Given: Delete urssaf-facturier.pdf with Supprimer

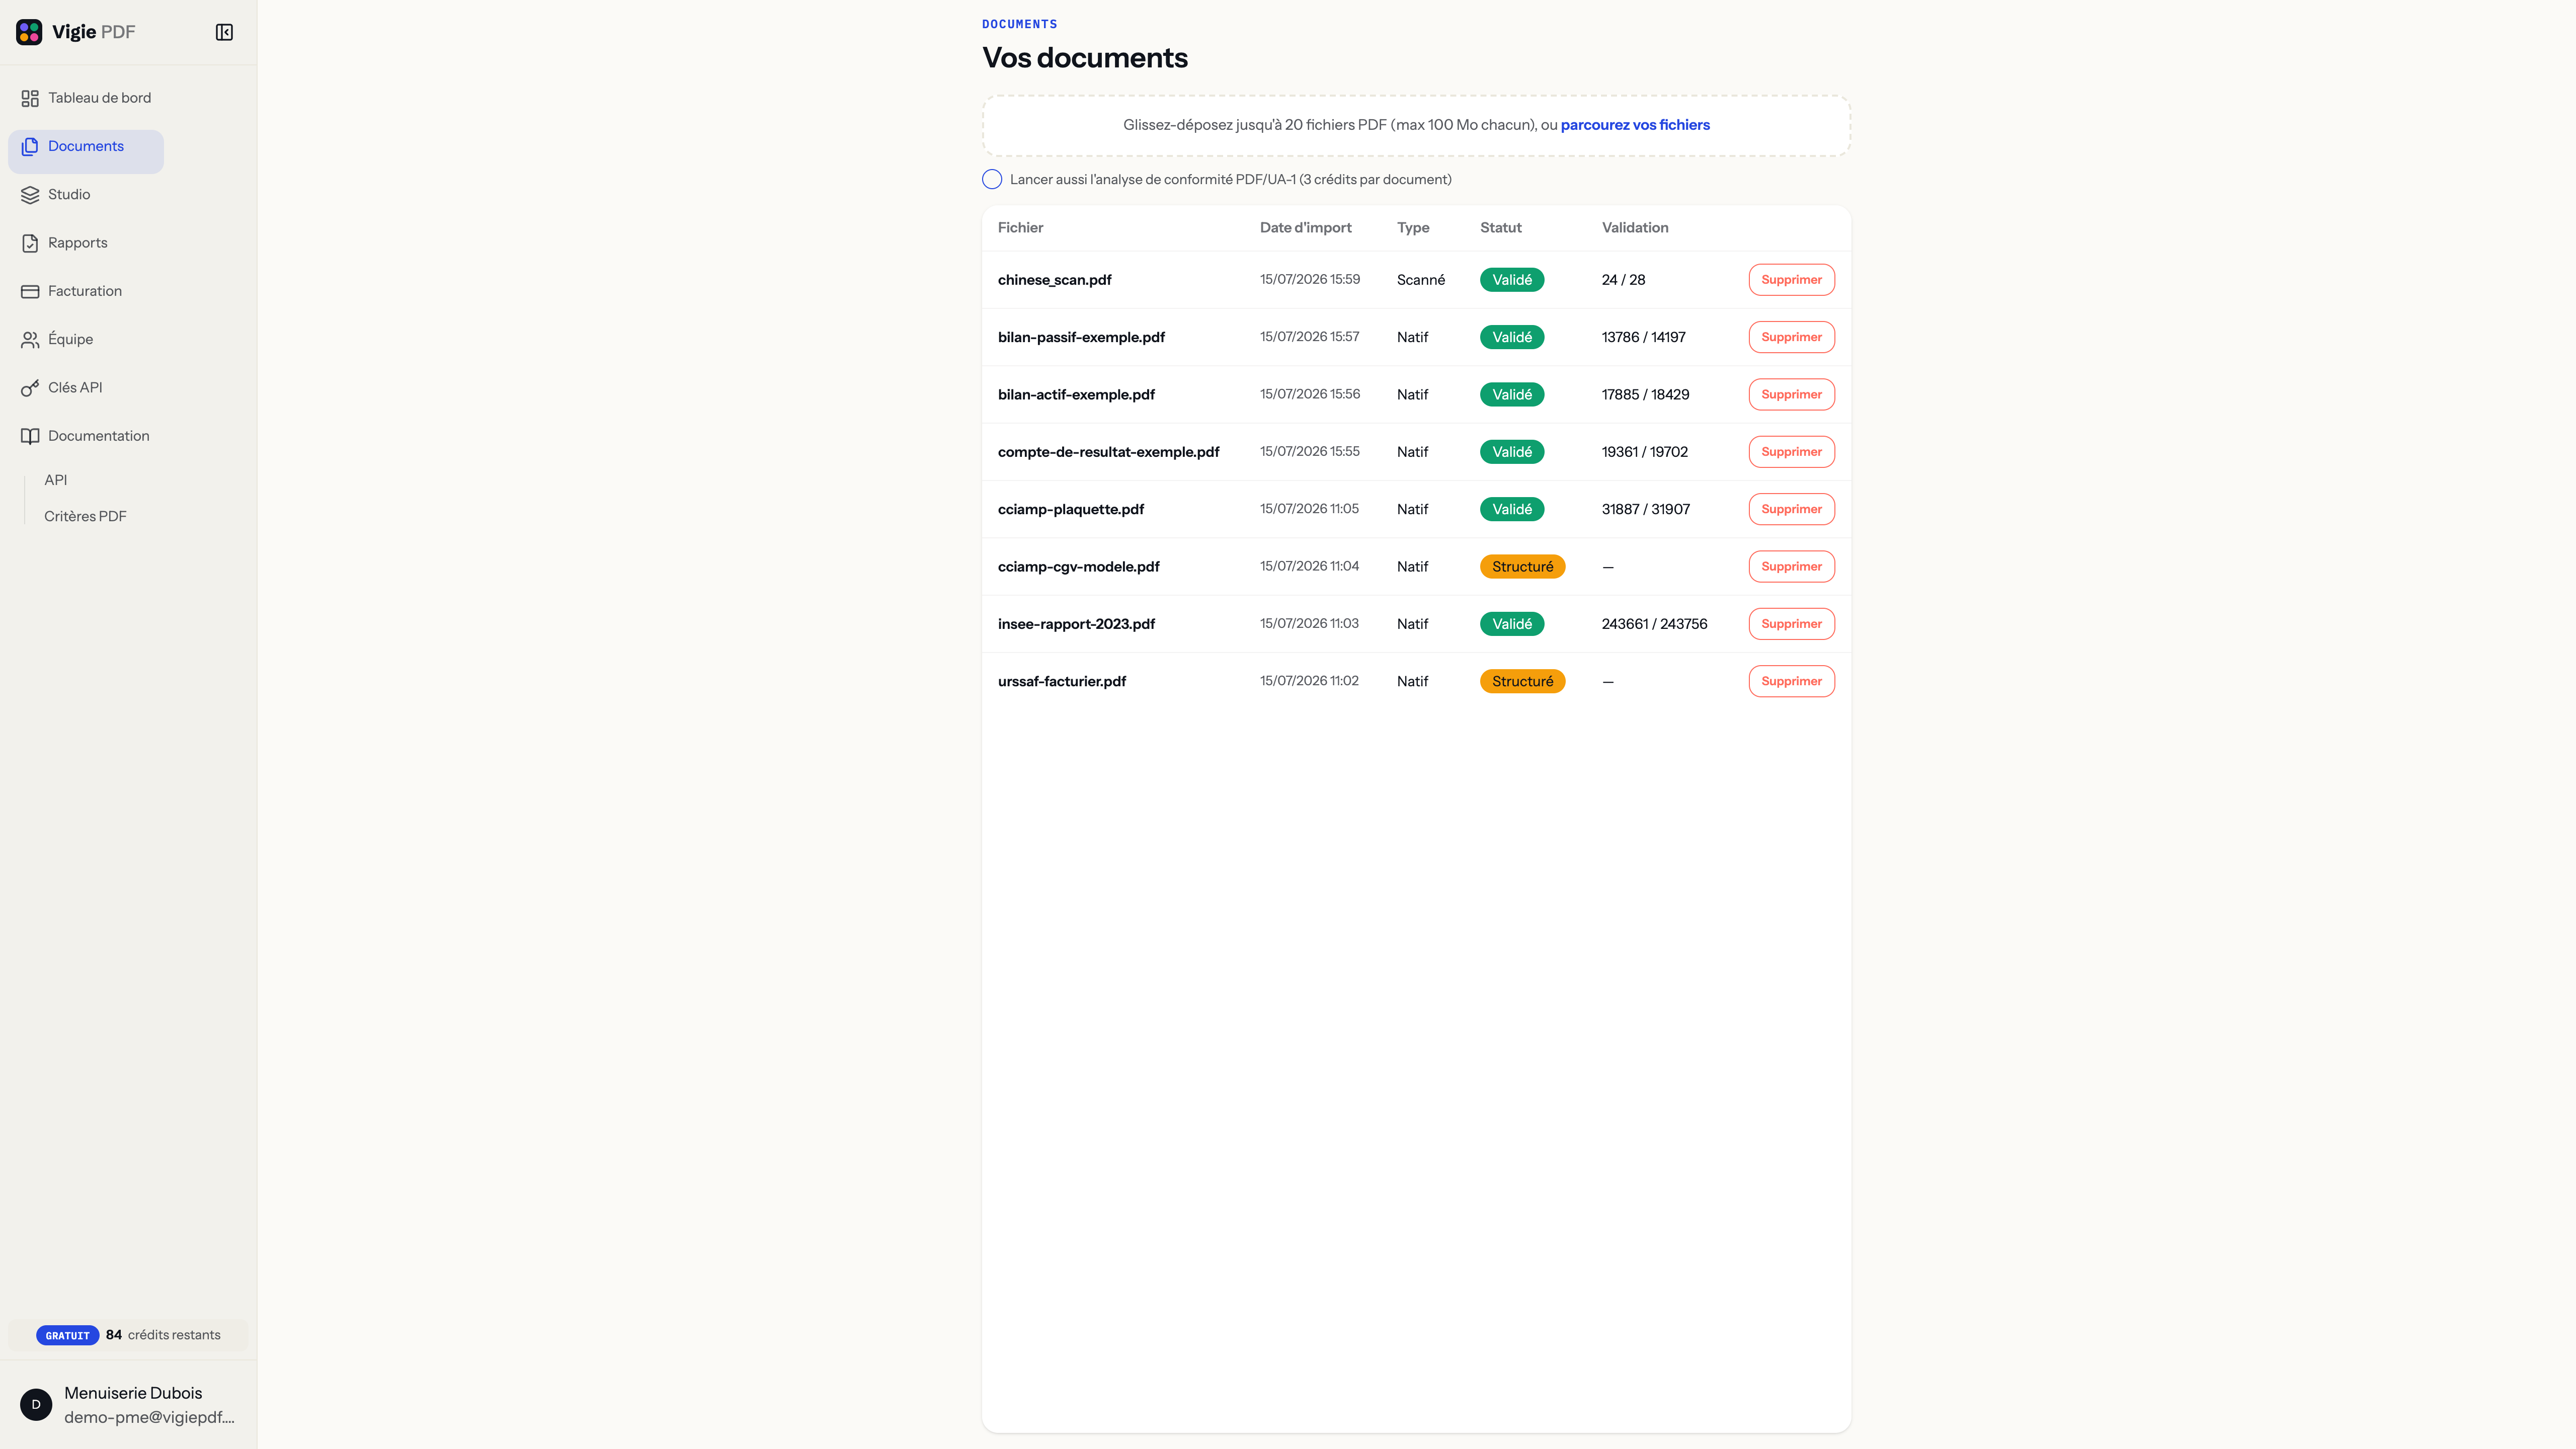Looking at the screenshot, I should click(1791, 681).
